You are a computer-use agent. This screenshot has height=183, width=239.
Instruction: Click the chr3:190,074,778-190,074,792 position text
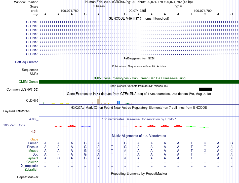tap(165, 2)
